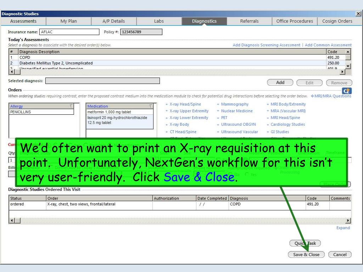Image resolution: width=363 pixels, height=272 pixels.
Task: Click the Qty input field
Action: click(12, 160)
